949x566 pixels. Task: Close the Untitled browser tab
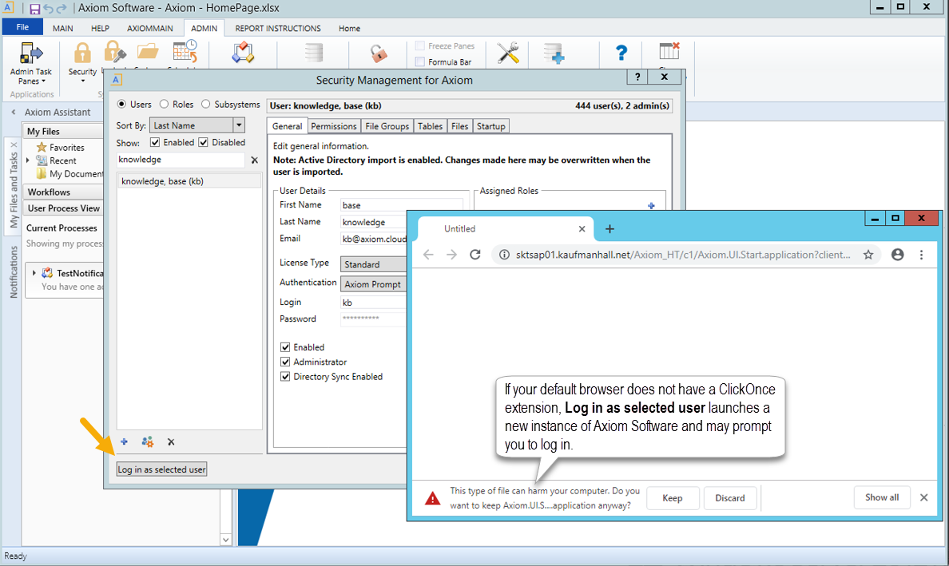coord(582,228)
